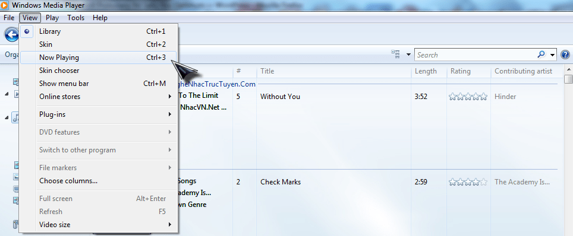Click the scrollbar up arrow
The height and width of the screenshot is (236, 573).
[569, 69]
